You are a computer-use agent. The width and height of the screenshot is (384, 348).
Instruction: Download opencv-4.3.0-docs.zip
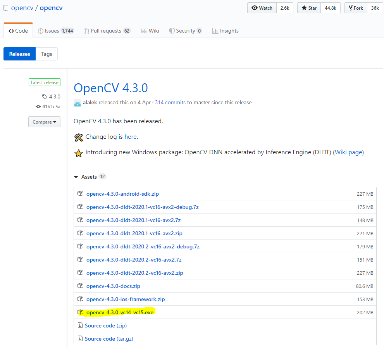113,286
